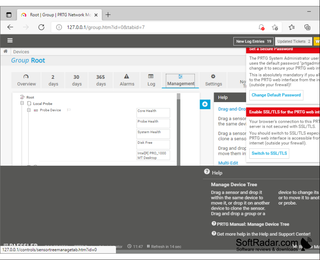Add this page to favorites
Screen dimensions: 320x260
(x=275, y=27)
